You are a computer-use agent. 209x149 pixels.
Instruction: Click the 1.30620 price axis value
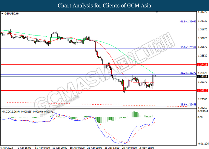203,38
